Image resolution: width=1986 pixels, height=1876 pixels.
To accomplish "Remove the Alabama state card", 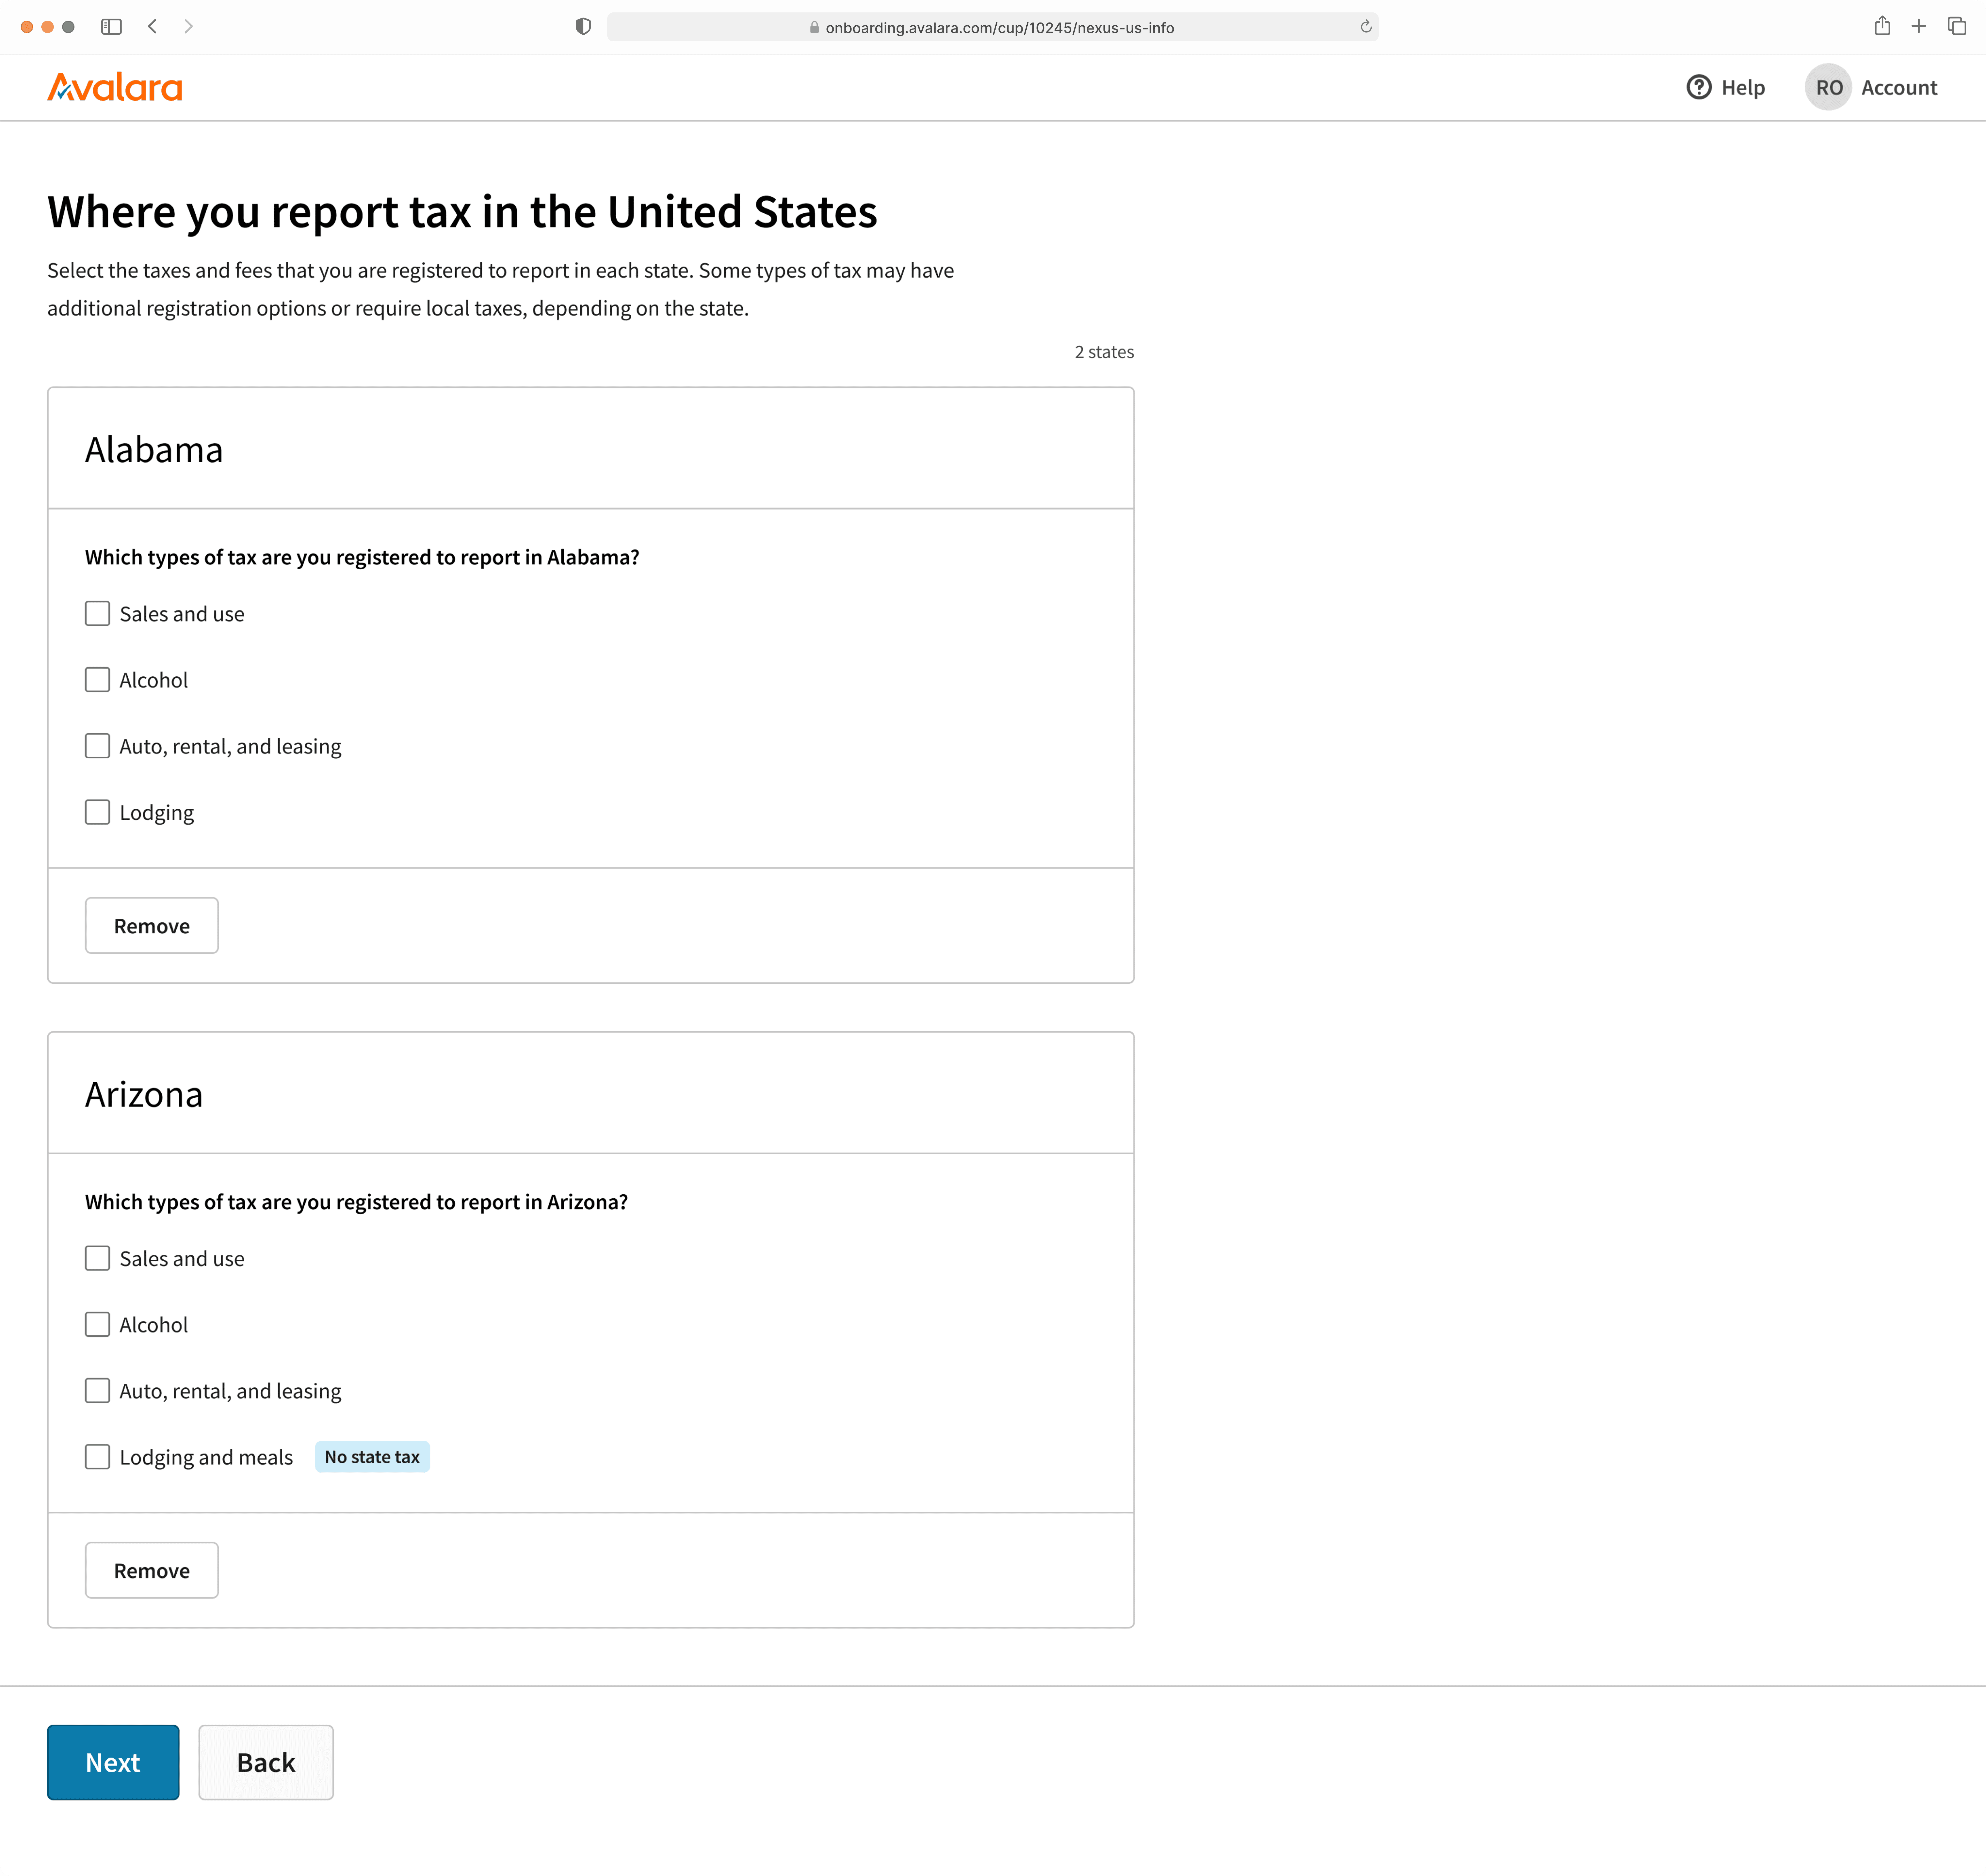I will point(152,925).
